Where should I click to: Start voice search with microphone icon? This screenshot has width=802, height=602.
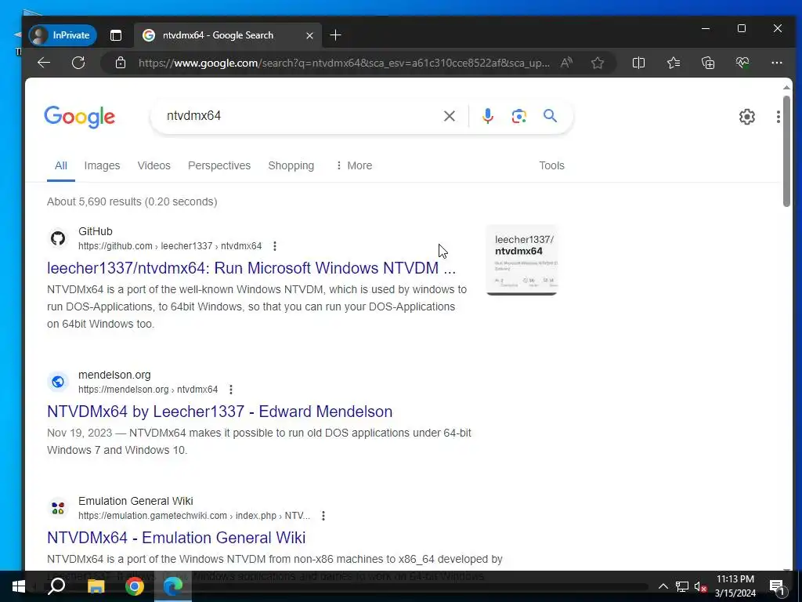point(488,116)
